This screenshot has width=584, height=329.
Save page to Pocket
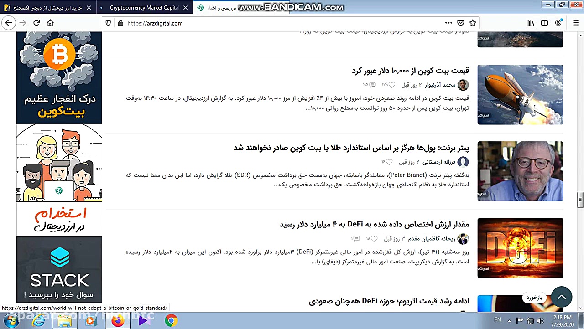click(x=461, y=23)
